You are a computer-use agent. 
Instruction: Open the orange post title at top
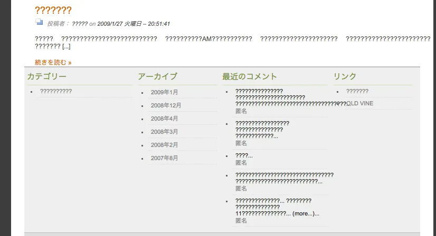point(53,10)
